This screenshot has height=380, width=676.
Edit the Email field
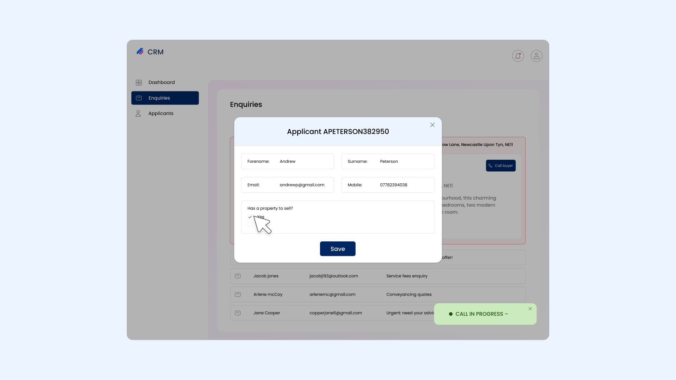pos(302,185)
